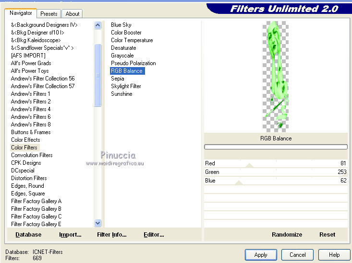Reset the filter parameters
The width and height of the screenshot is (352, 263).
327,235
